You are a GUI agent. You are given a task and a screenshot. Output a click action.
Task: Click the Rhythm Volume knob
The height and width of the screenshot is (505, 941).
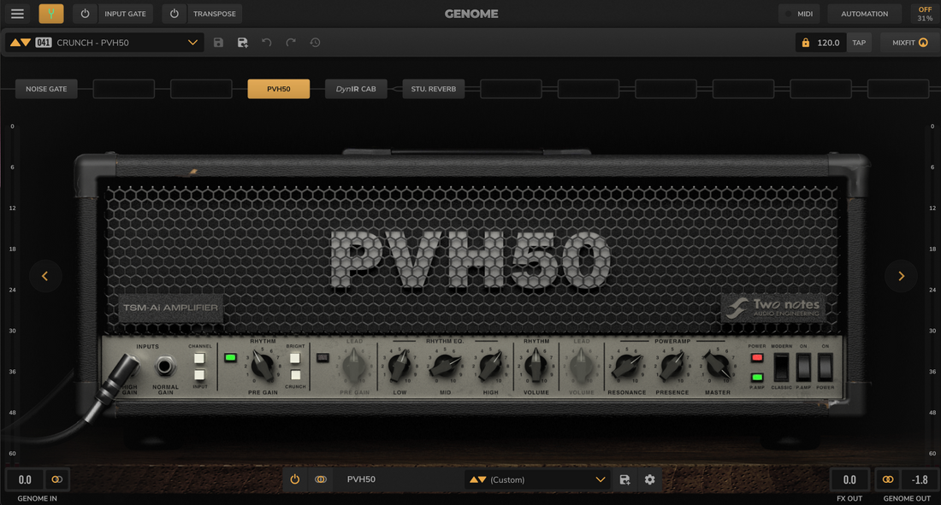pos(536,366)
